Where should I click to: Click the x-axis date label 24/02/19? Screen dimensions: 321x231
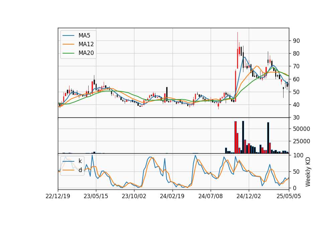tap(172, 196)
